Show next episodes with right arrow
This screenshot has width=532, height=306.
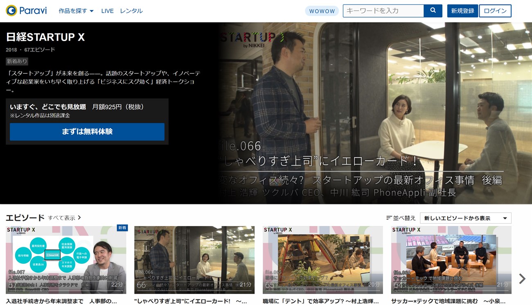pos(522,279)
